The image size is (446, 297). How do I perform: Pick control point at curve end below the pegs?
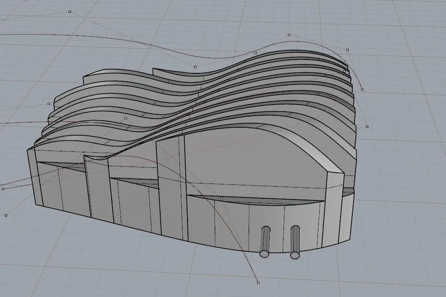tap(258, 282)
